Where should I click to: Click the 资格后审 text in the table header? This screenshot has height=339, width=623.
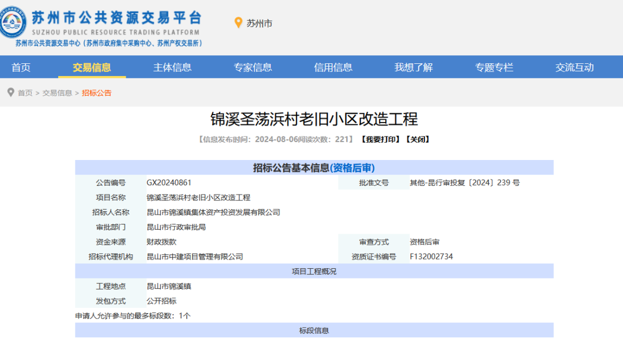point(352,168)
